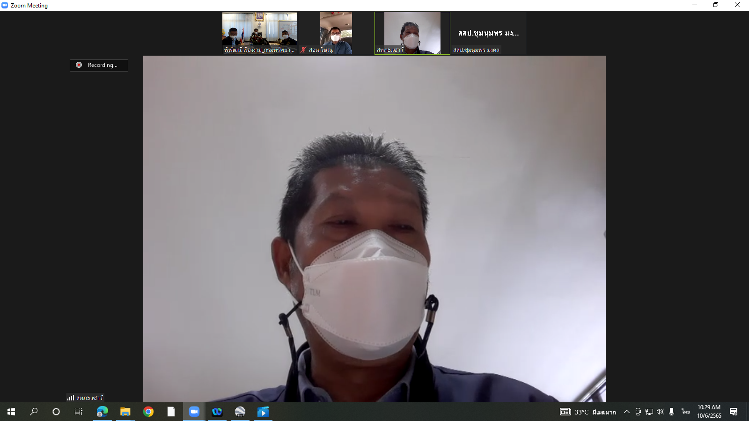Select the สสป.ชุมนุมพร มงคล participant tile
Screen dimensions: 749x421
point(488,33)
